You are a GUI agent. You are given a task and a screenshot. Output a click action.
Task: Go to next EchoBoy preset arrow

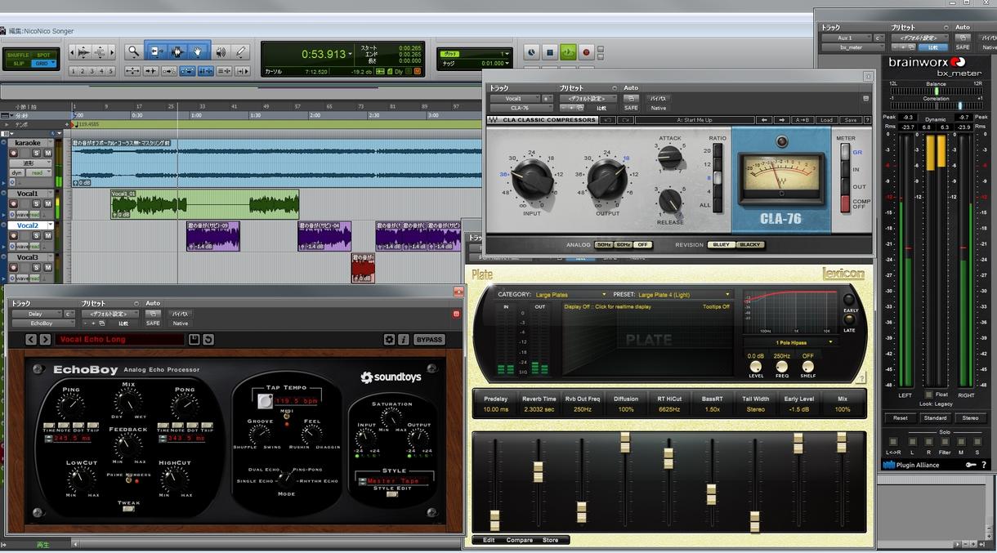coord(45,340)
